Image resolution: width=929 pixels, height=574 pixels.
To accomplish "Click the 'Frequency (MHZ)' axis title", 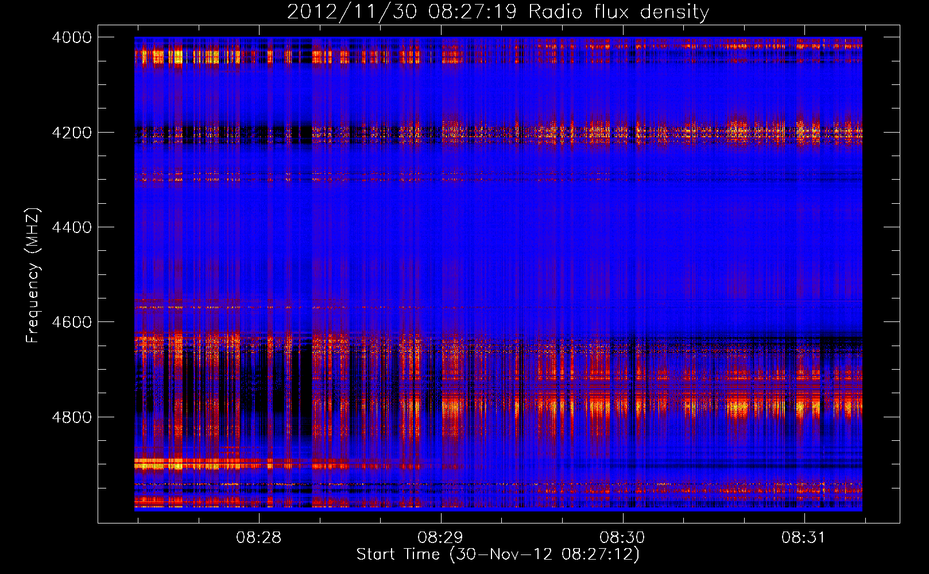I will click(x=33, y=276).
